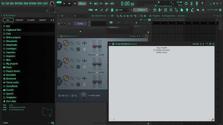Expand the Fruity NoteBook options arrow

click(x=110, y=44)
